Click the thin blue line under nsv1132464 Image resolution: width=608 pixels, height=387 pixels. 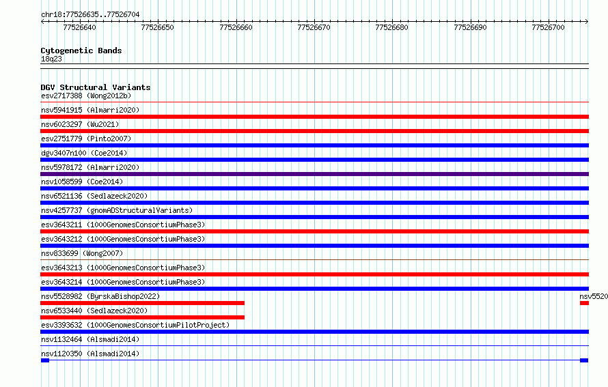[x=314, y=346]
